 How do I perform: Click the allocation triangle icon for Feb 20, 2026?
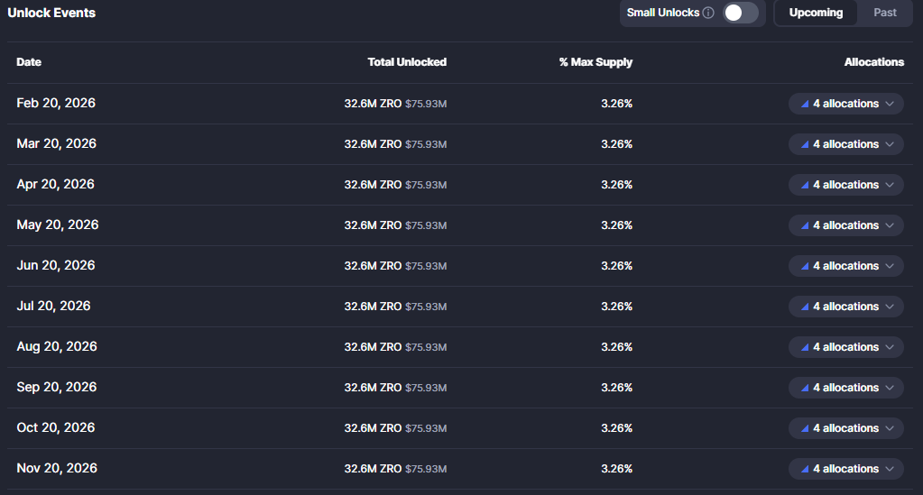(x=804, y=104)
